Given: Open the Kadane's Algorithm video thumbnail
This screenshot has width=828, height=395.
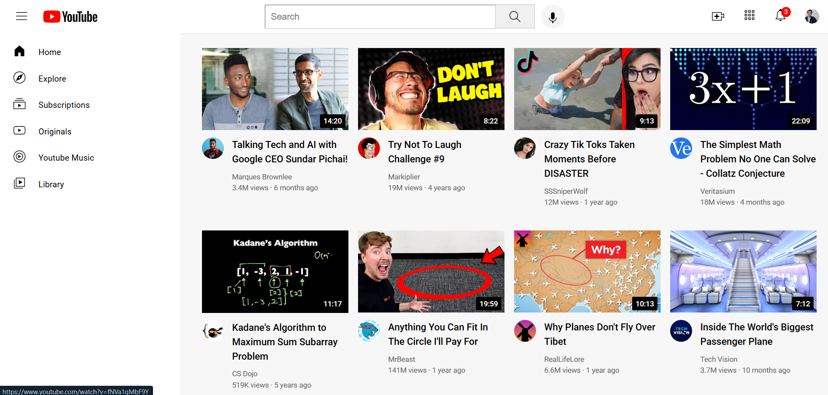Looking at the screenshot, I should coord(275,271).
